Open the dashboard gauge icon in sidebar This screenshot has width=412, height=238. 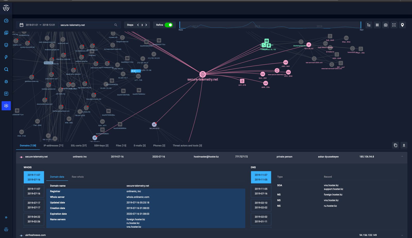point(6,21)
